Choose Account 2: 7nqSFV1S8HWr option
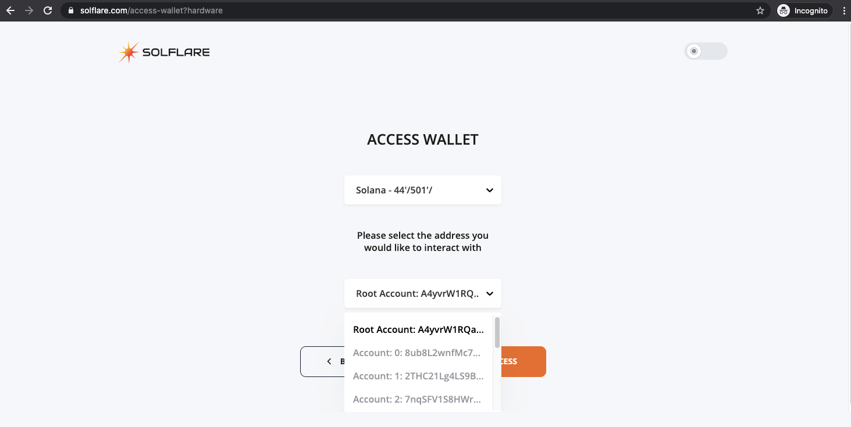This screenshot has height=427, width=851. pyautogui.click(x=417, y=399)
